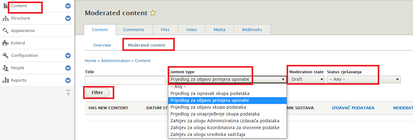
Task: Click the Structure hierarchy icon in sidebar
Action: point(5,18)
